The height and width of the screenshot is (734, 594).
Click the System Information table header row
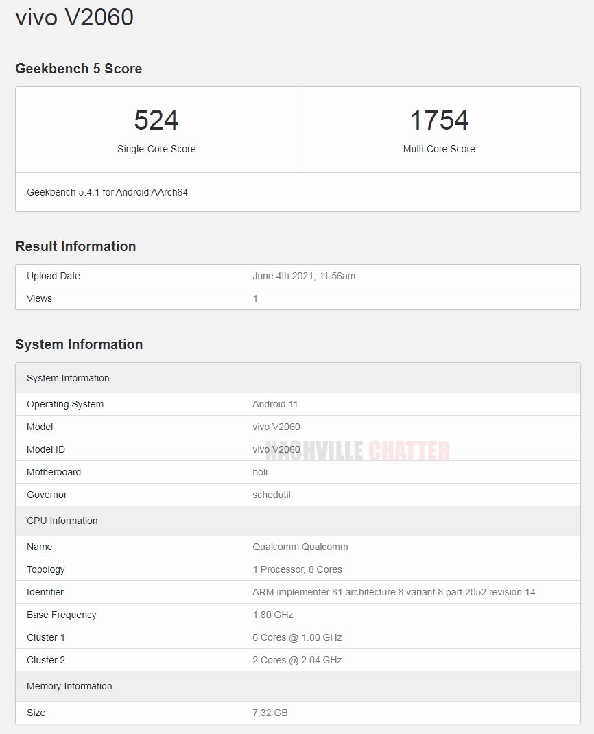(68, 378)
